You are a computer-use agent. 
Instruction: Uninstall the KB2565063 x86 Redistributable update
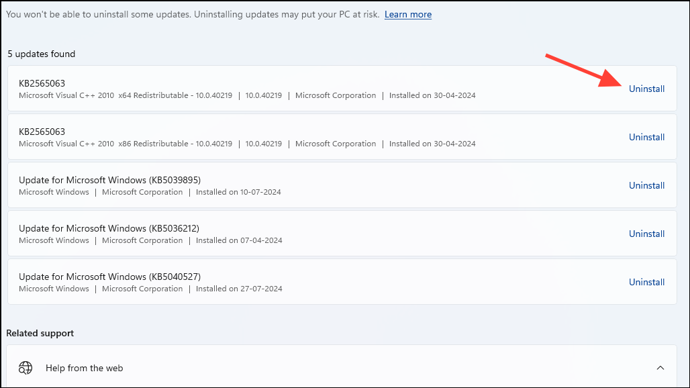(646, 137)
